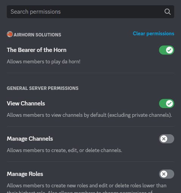The width and height of the screenshot is (181, 193).
Task: Click the View Channels permission title
Action: (x=26, y=104)
